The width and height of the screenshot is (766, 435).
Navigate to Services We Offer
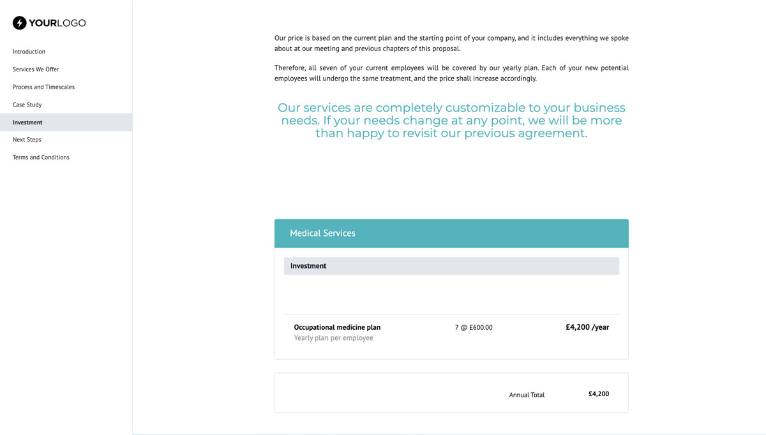[x=34, y=69]
